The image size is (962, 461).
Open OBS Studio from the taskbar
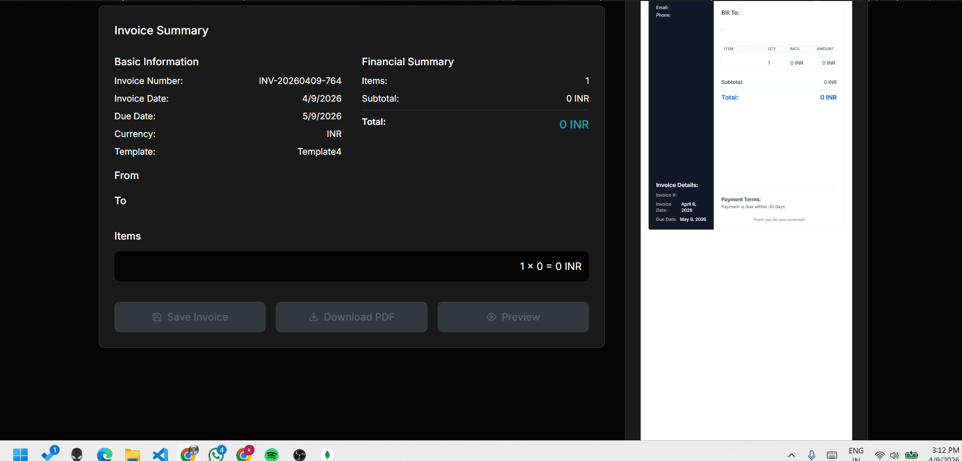click(x=300, y=454)
